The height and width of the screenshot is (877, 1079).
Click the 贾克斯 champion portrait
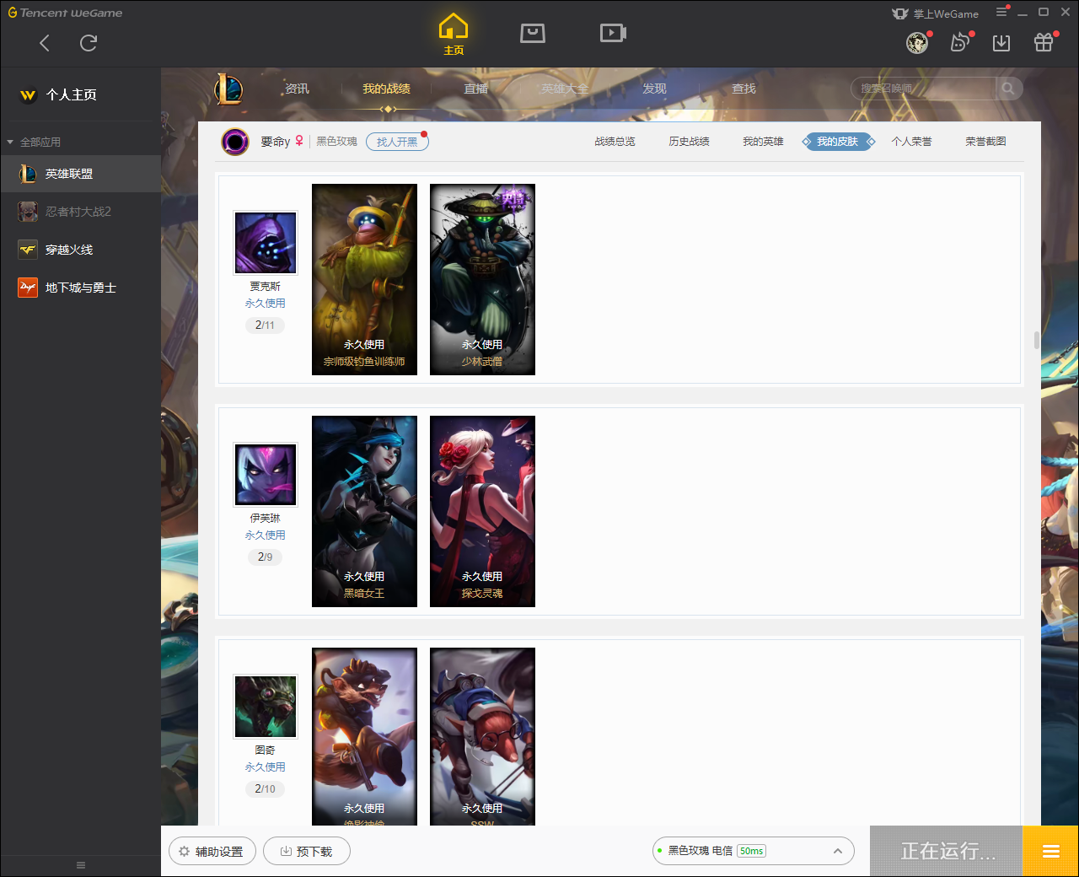(266, 243)
